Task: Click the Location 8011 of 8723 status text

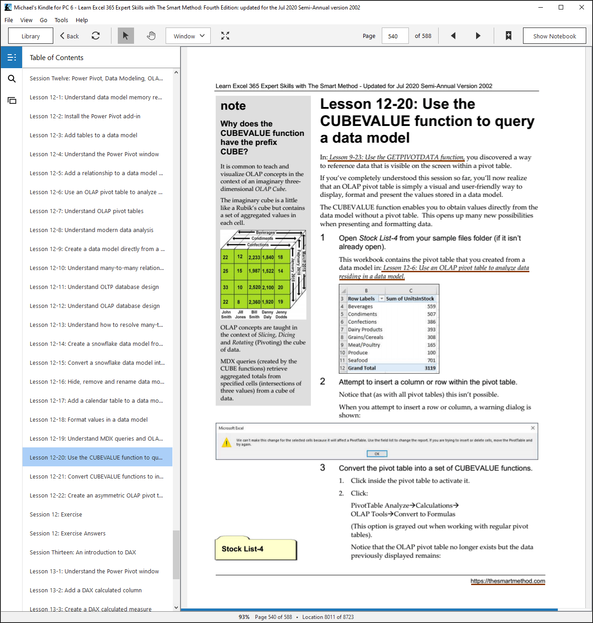Action: tap(328, 617)
